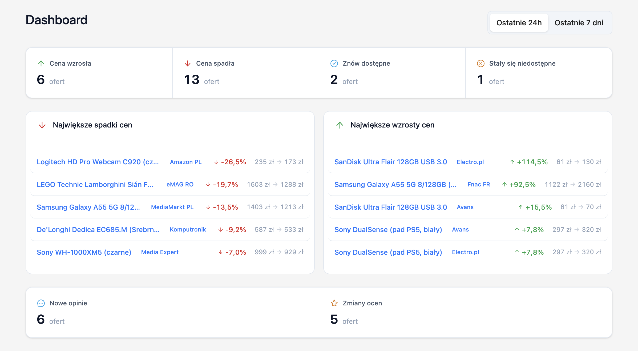Open Sony WH-1000XM5 (czarne) product link
The width and height of the screenshot is (638, 351).
click(x=84, y=252)
